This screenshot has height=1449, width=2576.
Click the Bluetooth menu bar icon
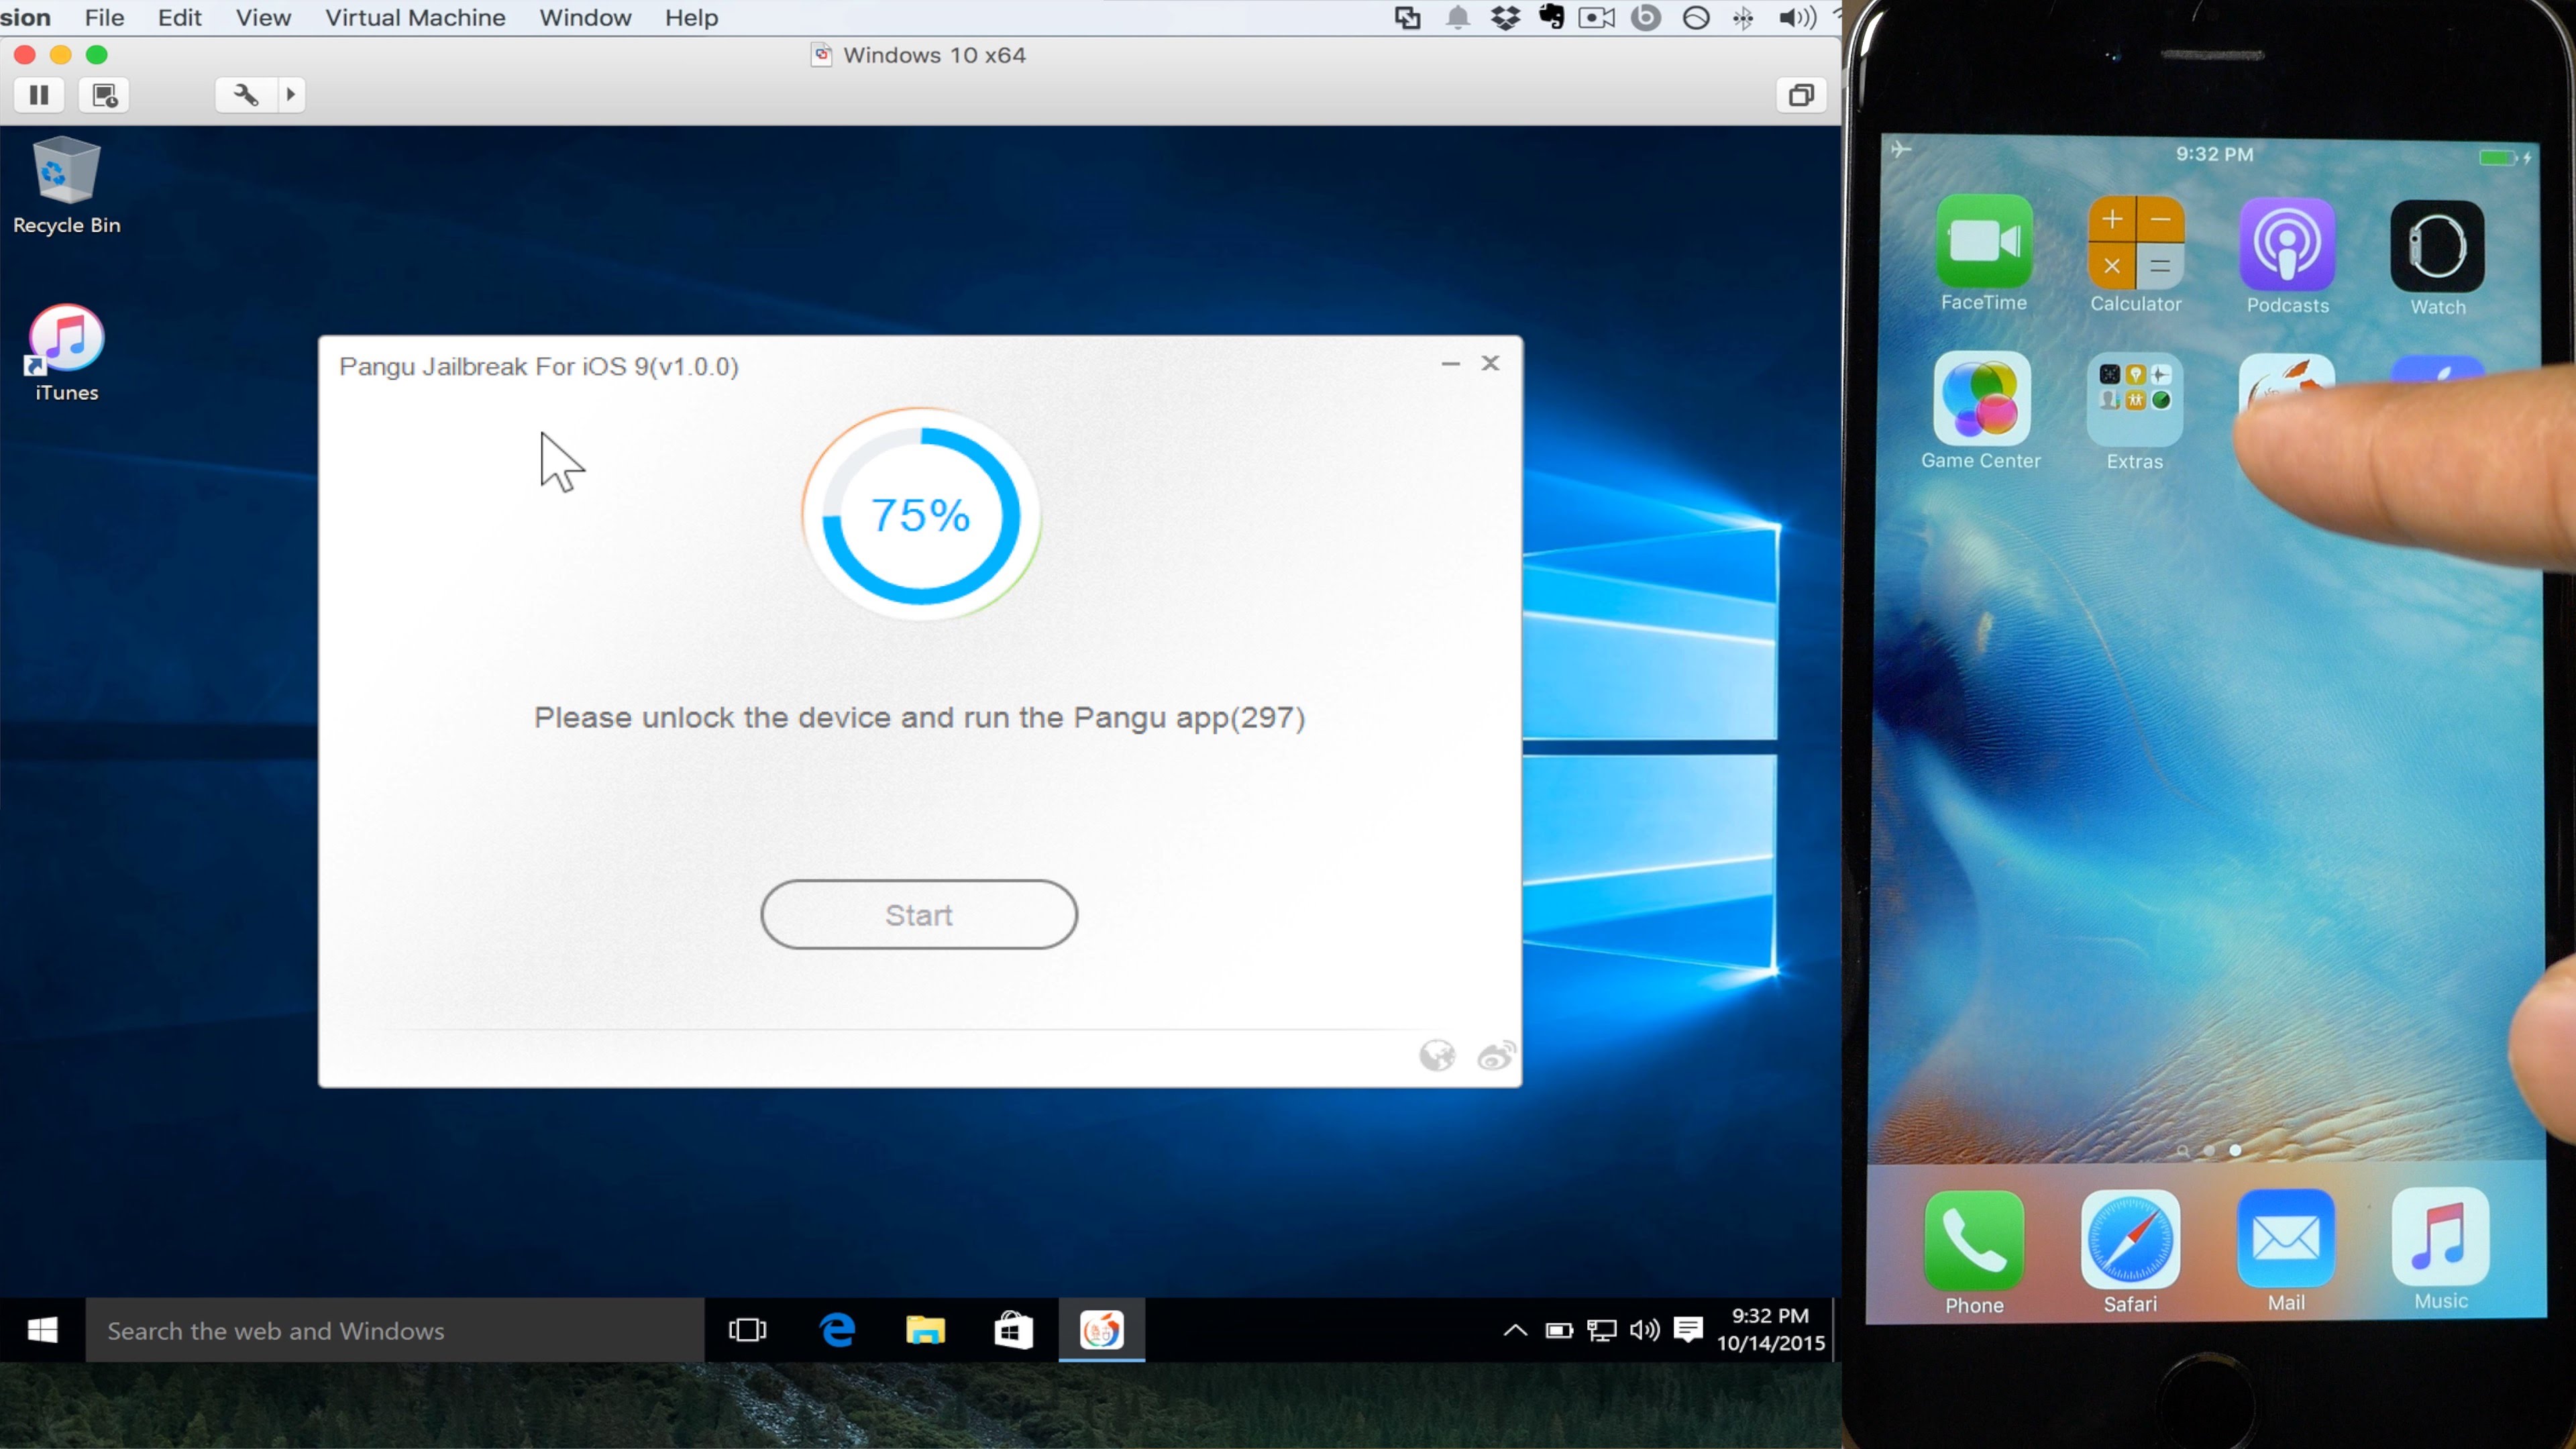1743,18
